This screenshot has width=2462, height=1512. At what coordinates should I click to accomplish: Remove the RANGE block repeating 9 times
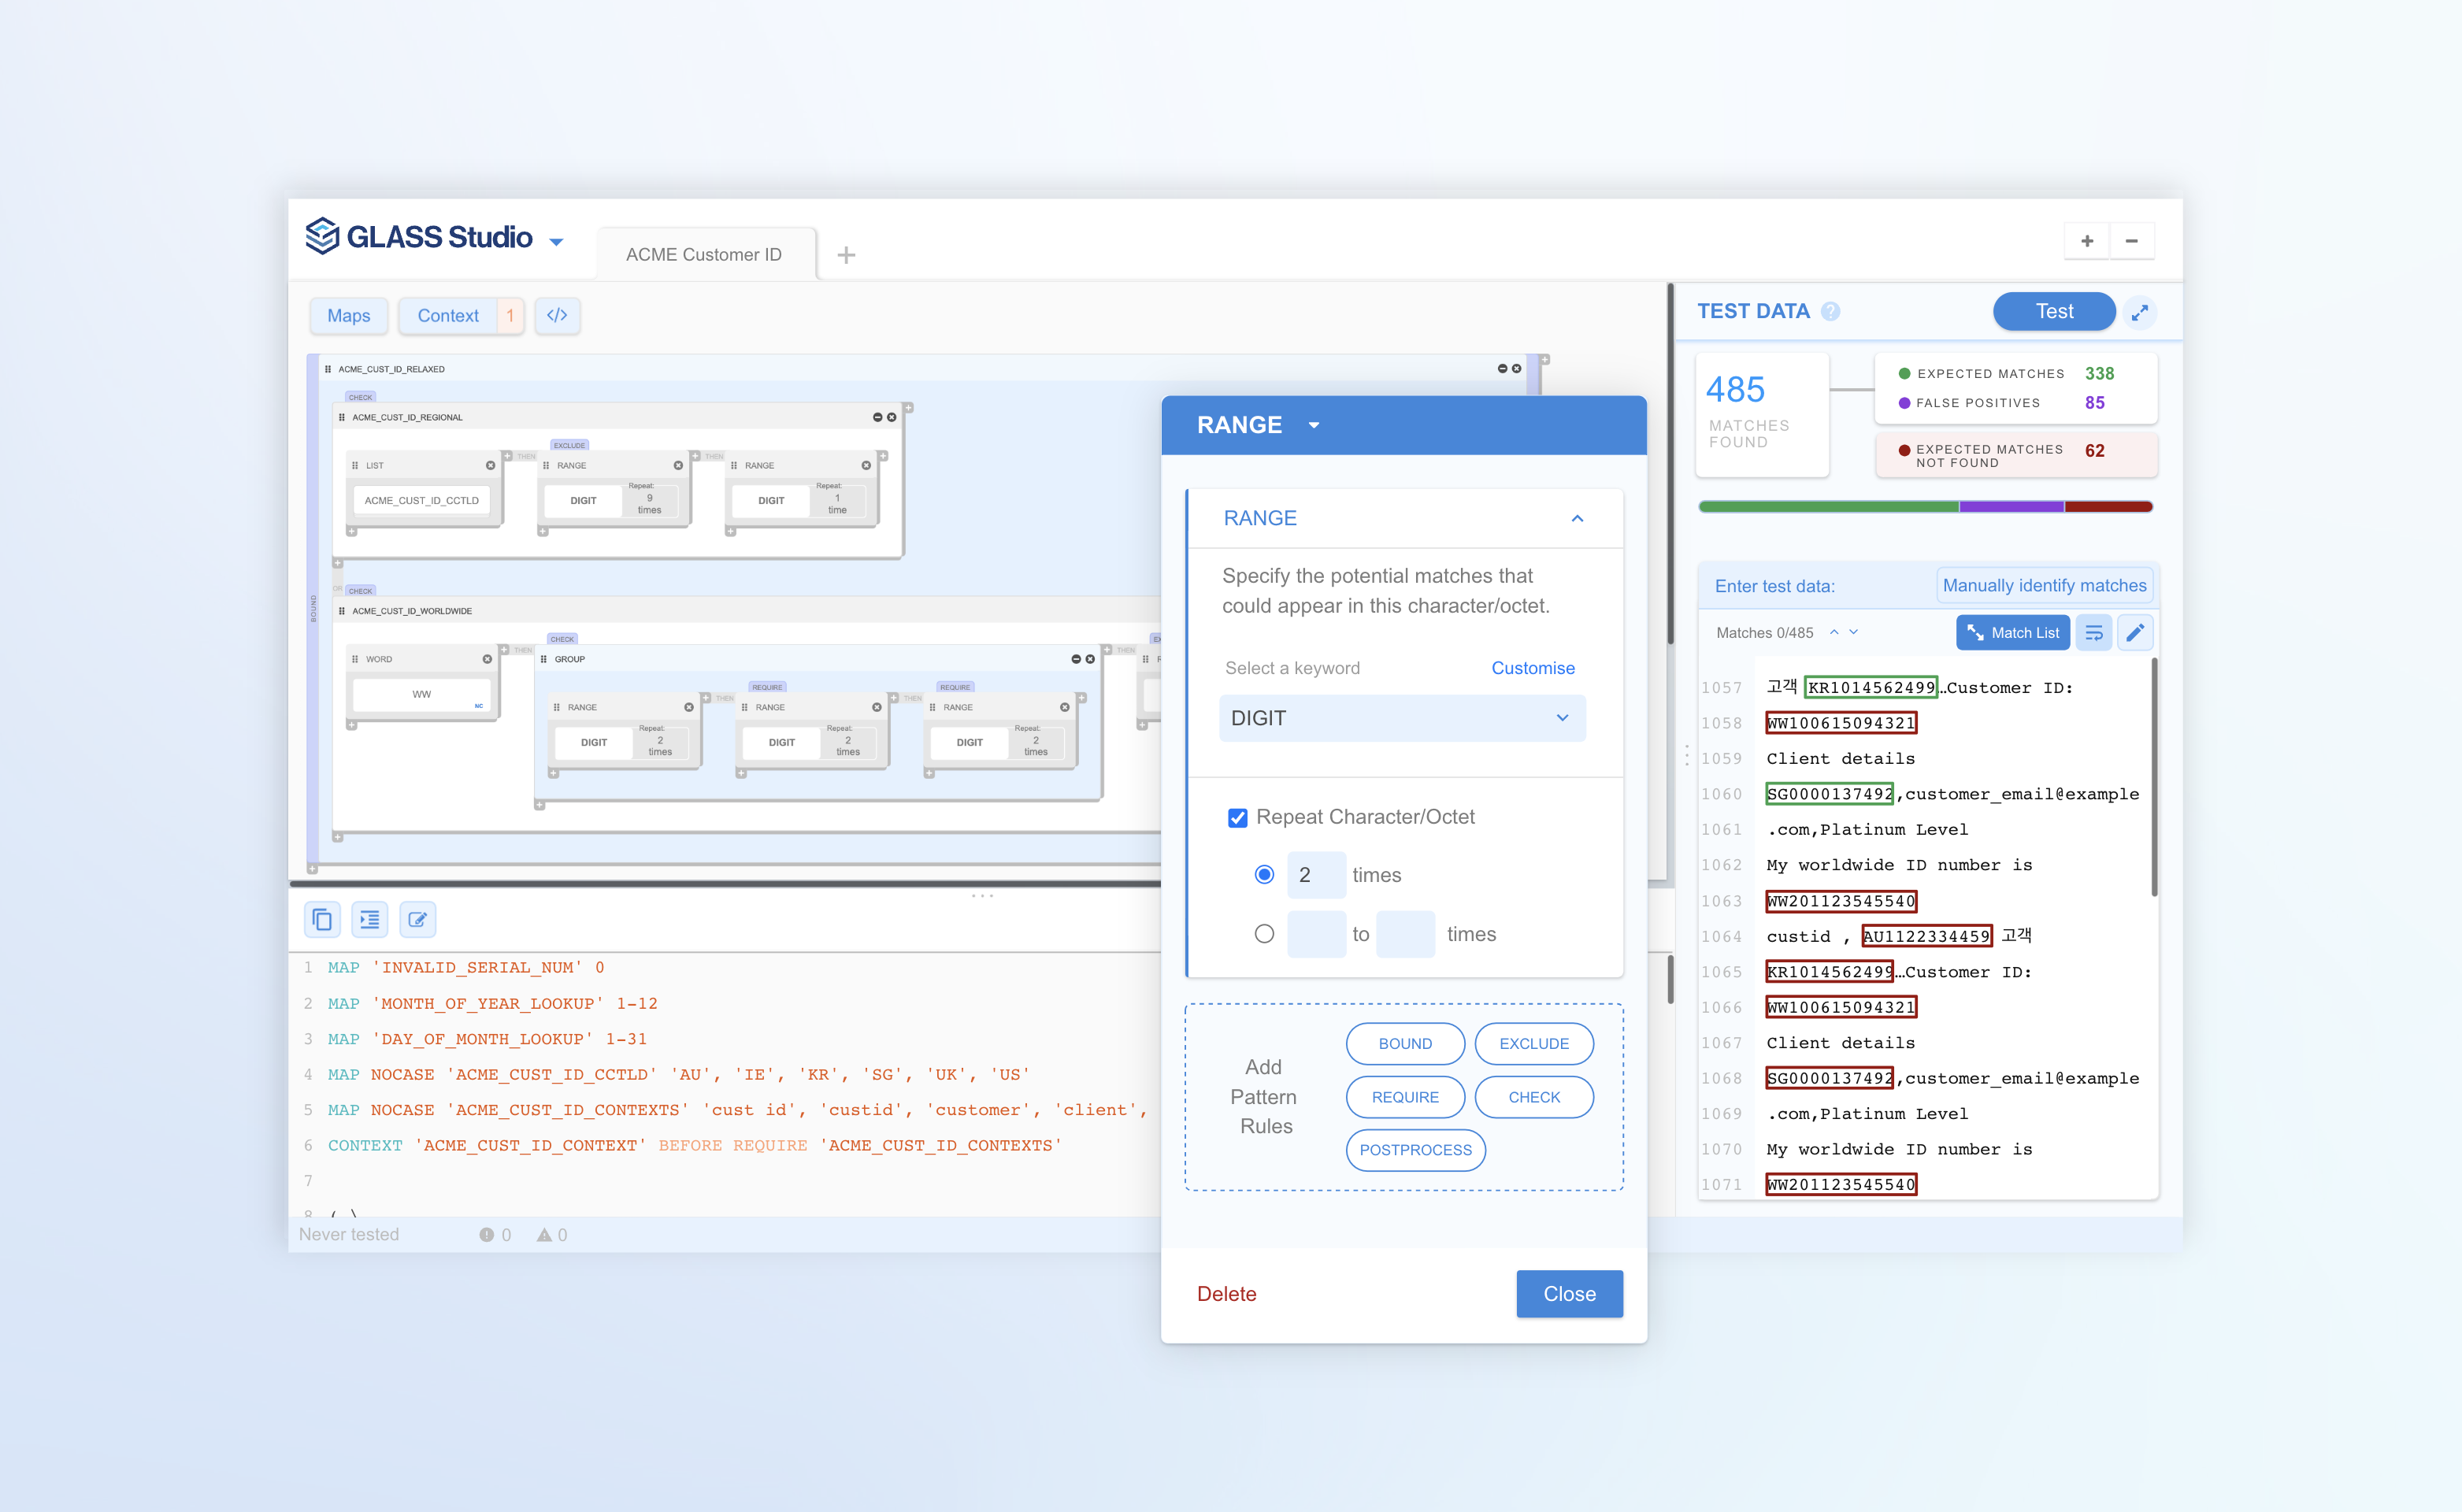(678, 465)
